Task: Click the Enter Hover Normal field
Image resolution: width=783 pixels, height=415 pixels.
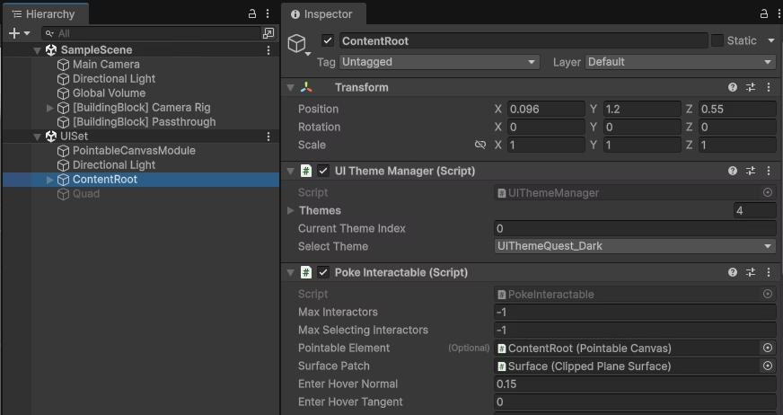Action: [635, 384]
